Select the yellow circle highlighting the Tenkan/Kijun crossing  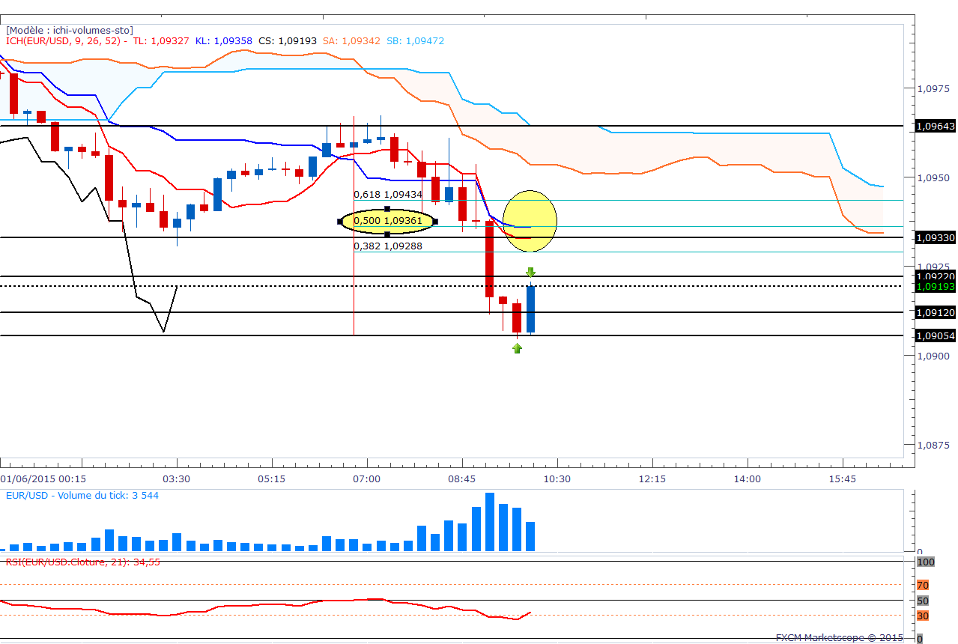coord(530,220)
